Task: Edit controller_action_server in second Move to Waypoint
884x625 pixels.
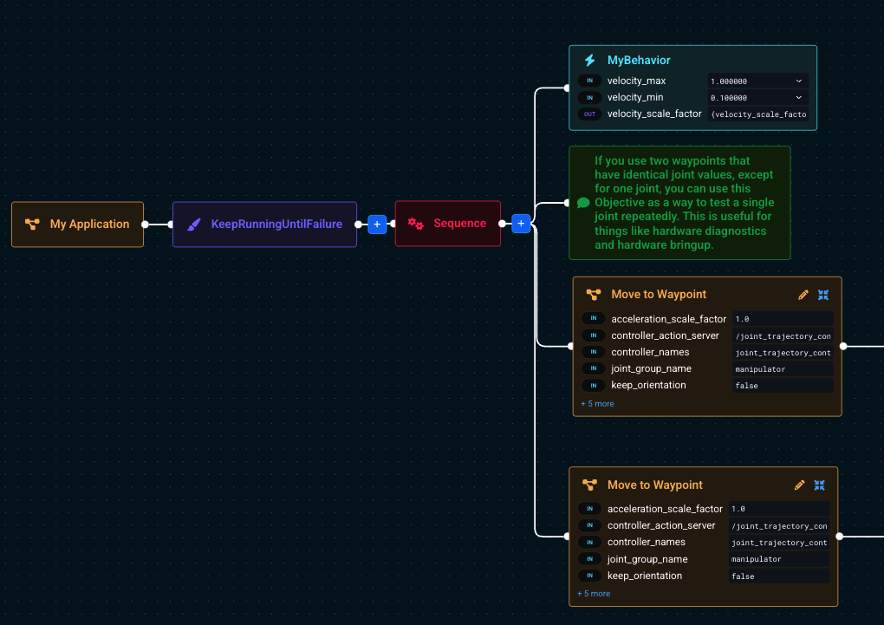Action: pyautogui.click(x=778, y=525)
